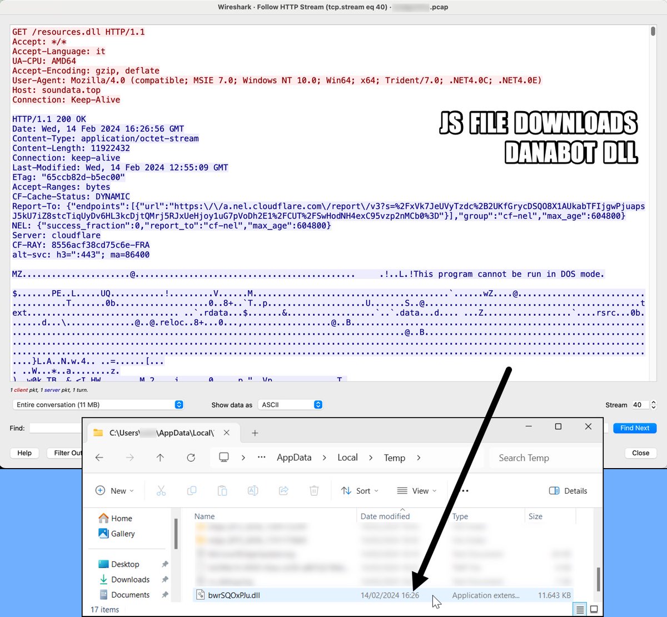Click the Find Next button
Screen dimensions: 667x617
tap(635, 428)
